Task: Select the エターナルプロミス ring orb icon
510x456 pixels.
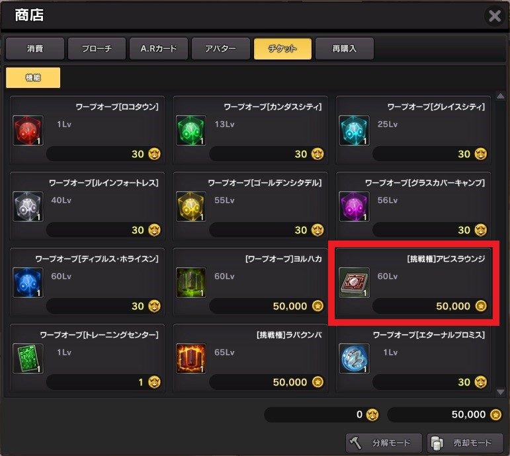Action: coord(354,358)
